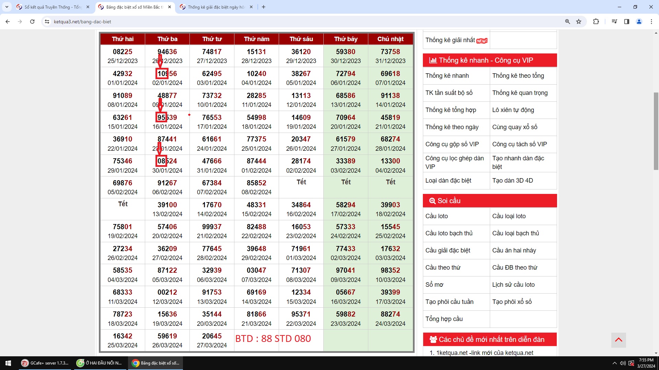Click the Chrome profile avatar icon
The image size is (659, 370).
639,22
